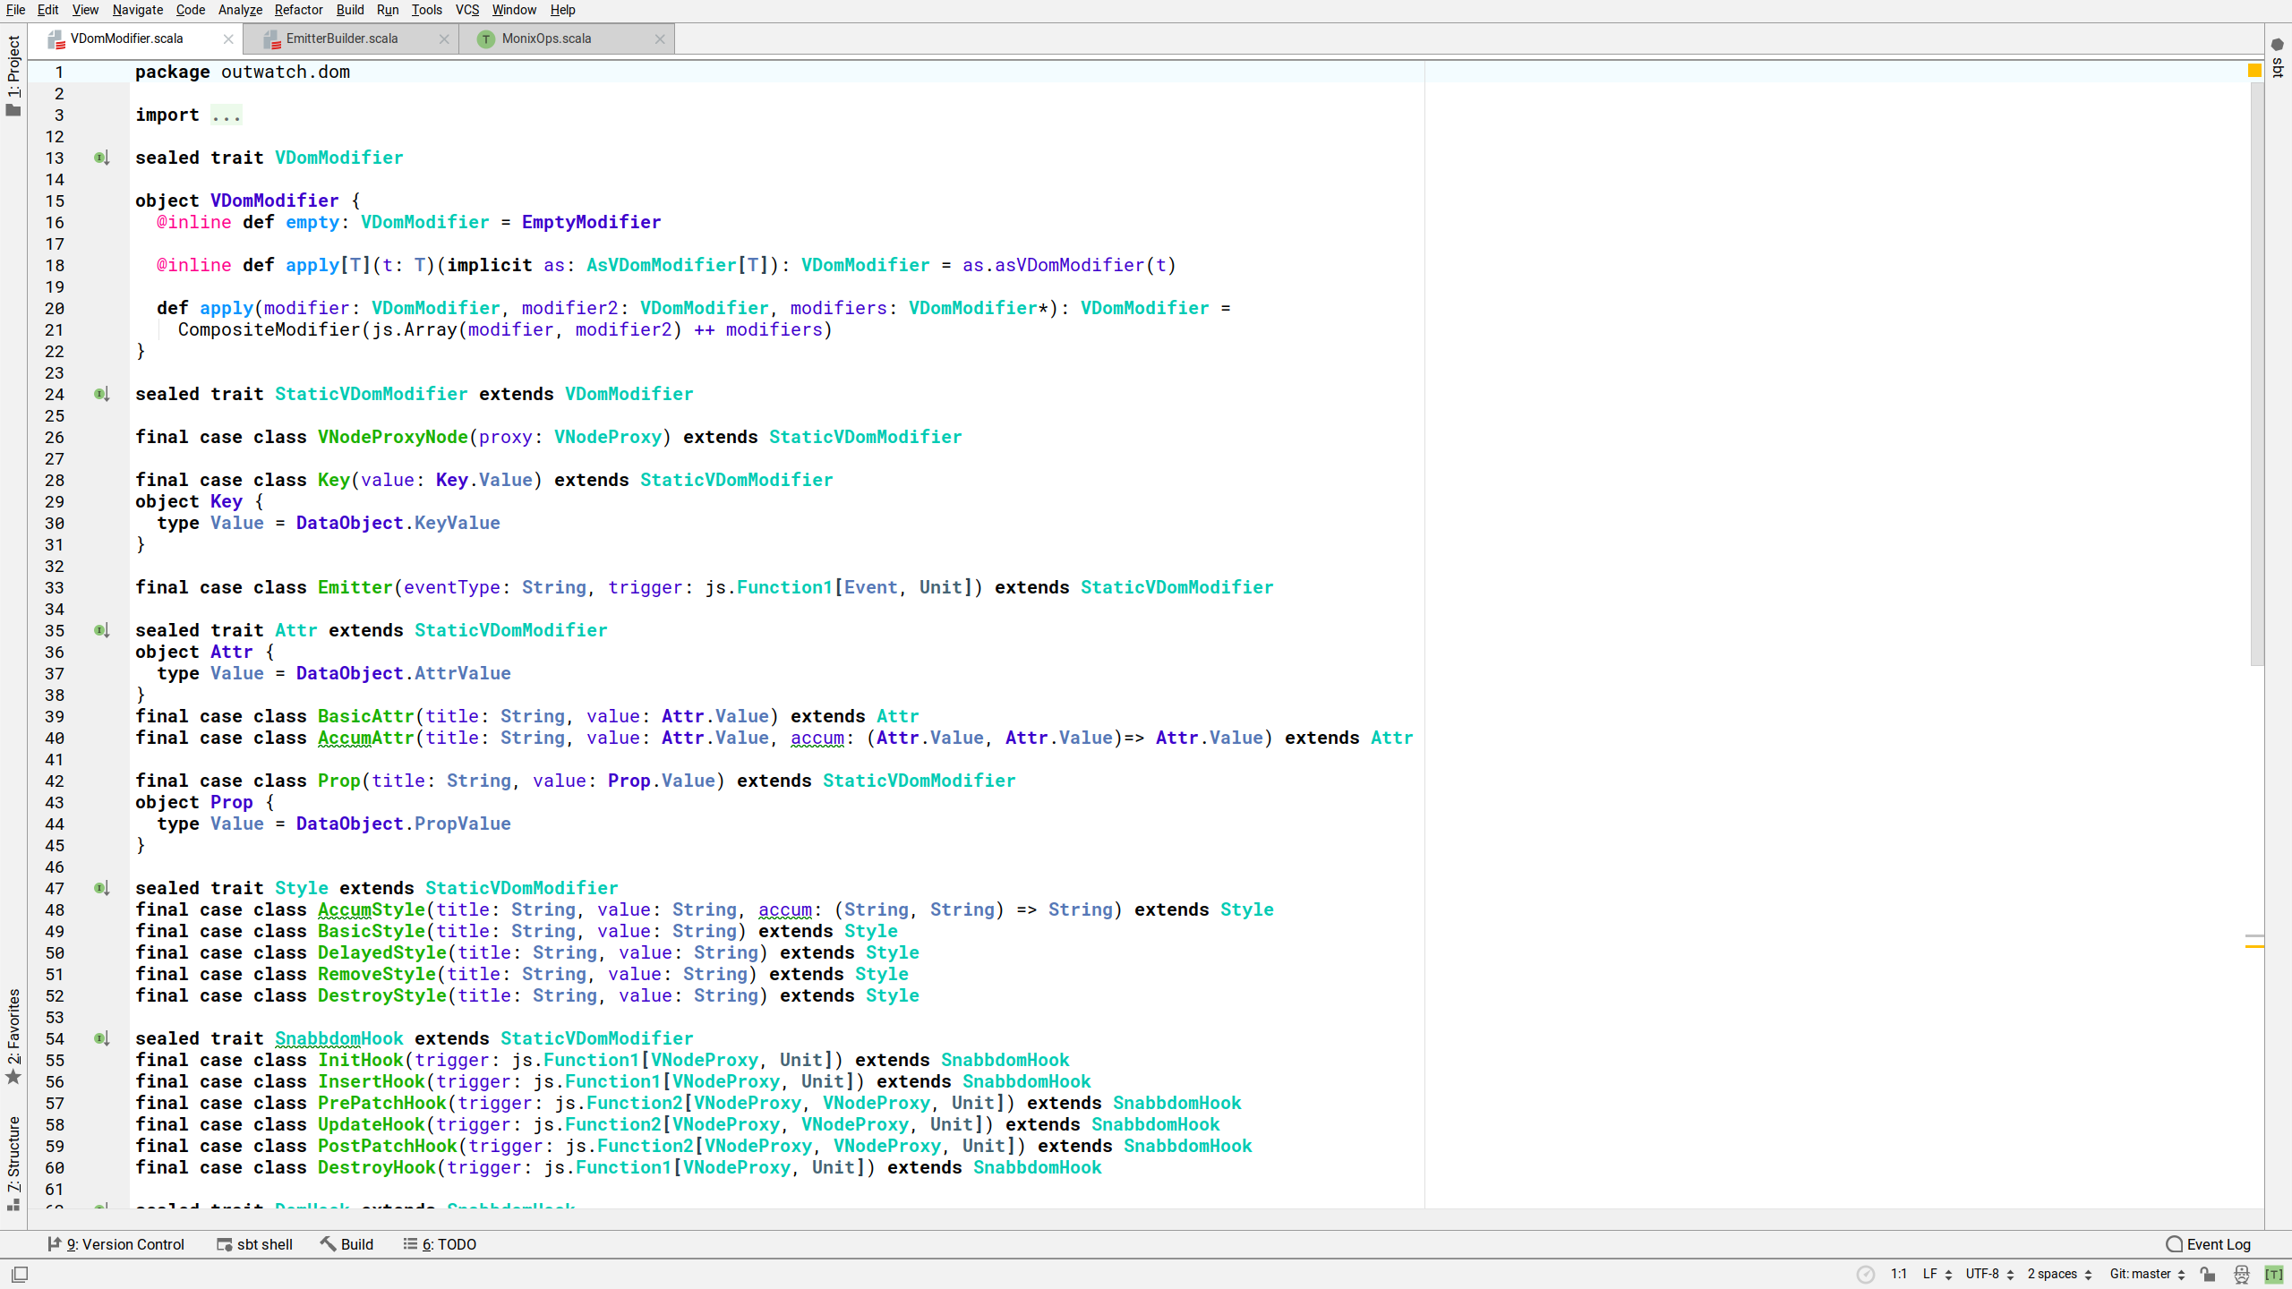
Task: Click the yellow warning stripe marker in scrollbar
Action: click(x=2254, y=945)
